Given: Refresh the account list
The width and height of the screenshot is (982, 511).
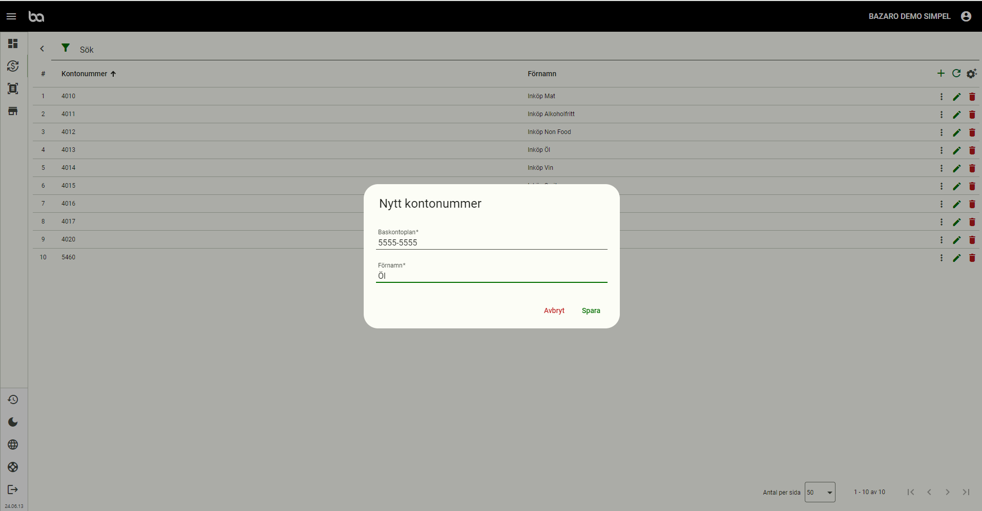Looking at the screenshot, I should coord(956,73).
